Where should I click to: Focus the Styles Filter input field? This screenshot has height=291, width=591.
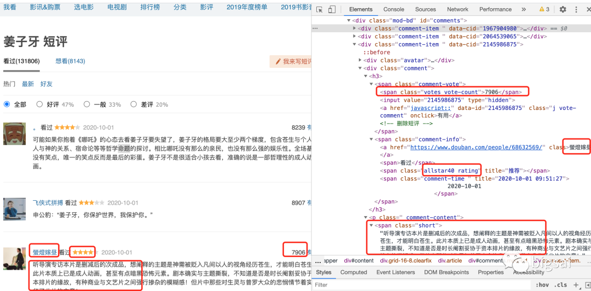tap(422, 285)
